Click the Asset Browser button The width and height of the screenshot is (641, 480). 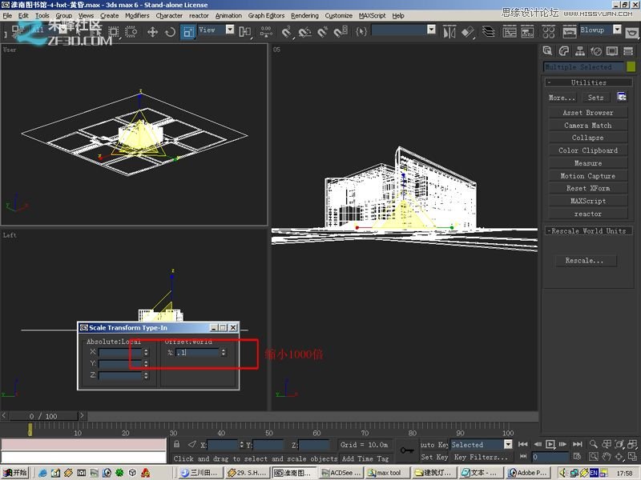click(x=586, y=112)
